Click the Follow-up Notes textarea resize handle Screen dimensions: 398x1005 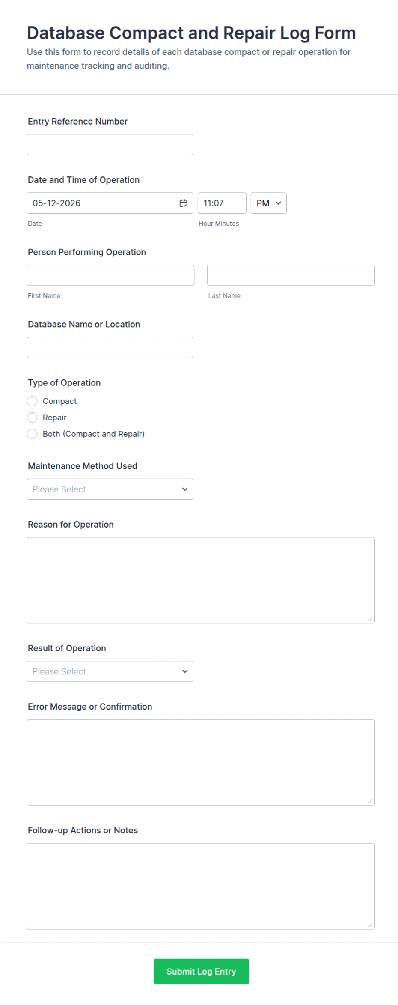click(x=370, y=924)
